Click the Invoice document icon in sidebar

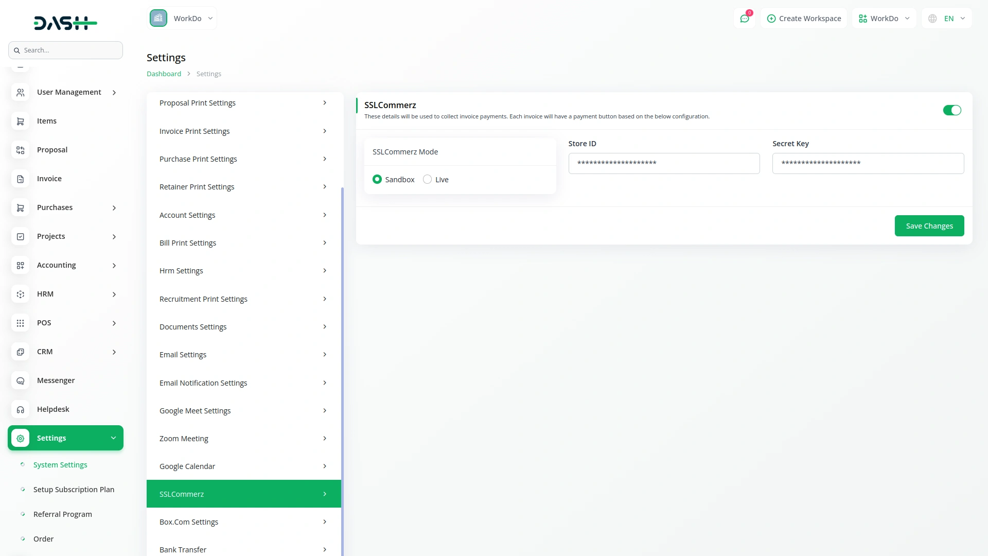click(x=21, y=179)
